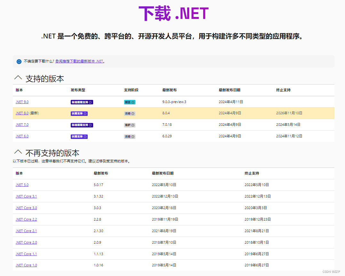Click the blue info icon in the notice bar
The height and width of the screenshot is (276, 345).
pos(19,61)
